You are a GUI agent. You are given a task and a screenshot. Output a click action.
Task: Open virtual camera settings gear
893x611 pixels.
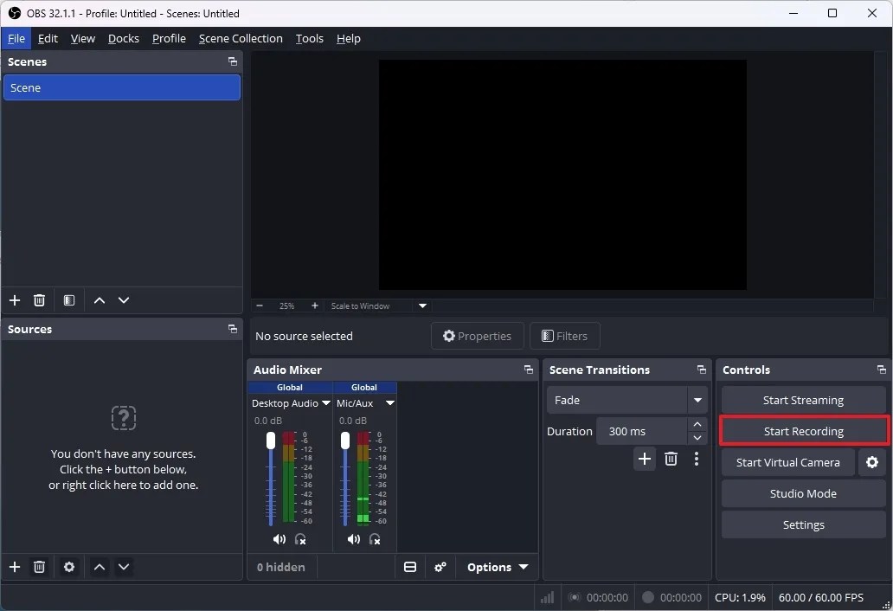pos(872,462)
